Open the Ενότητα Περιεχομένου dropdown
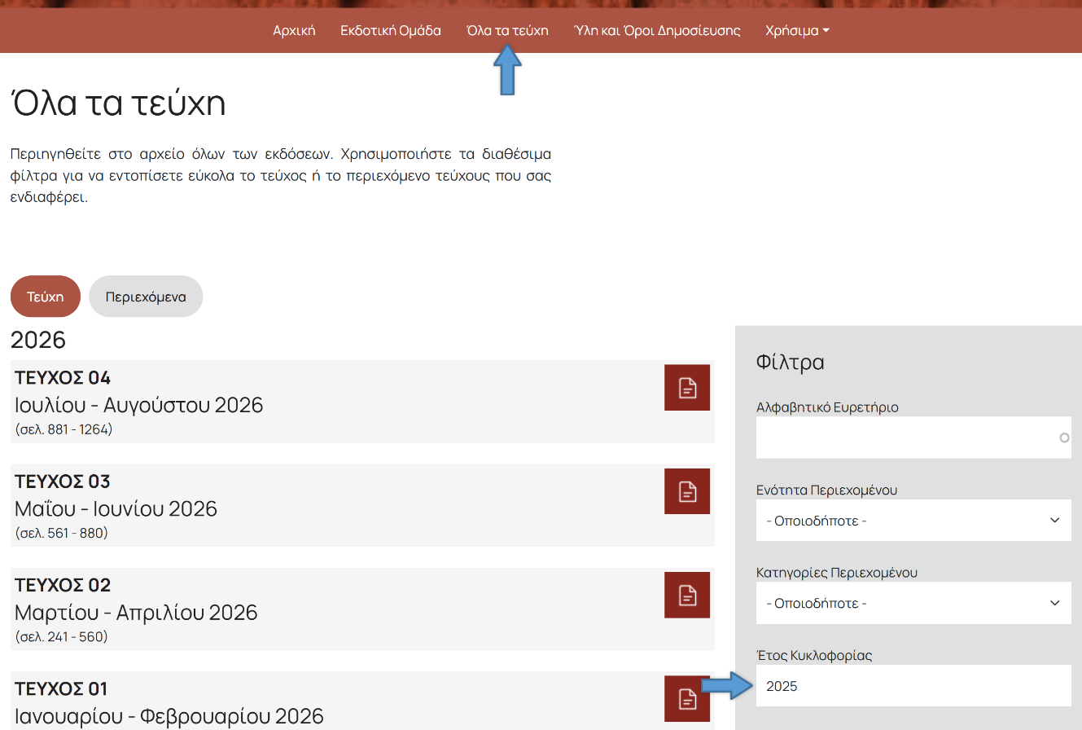 coord(913,520)
